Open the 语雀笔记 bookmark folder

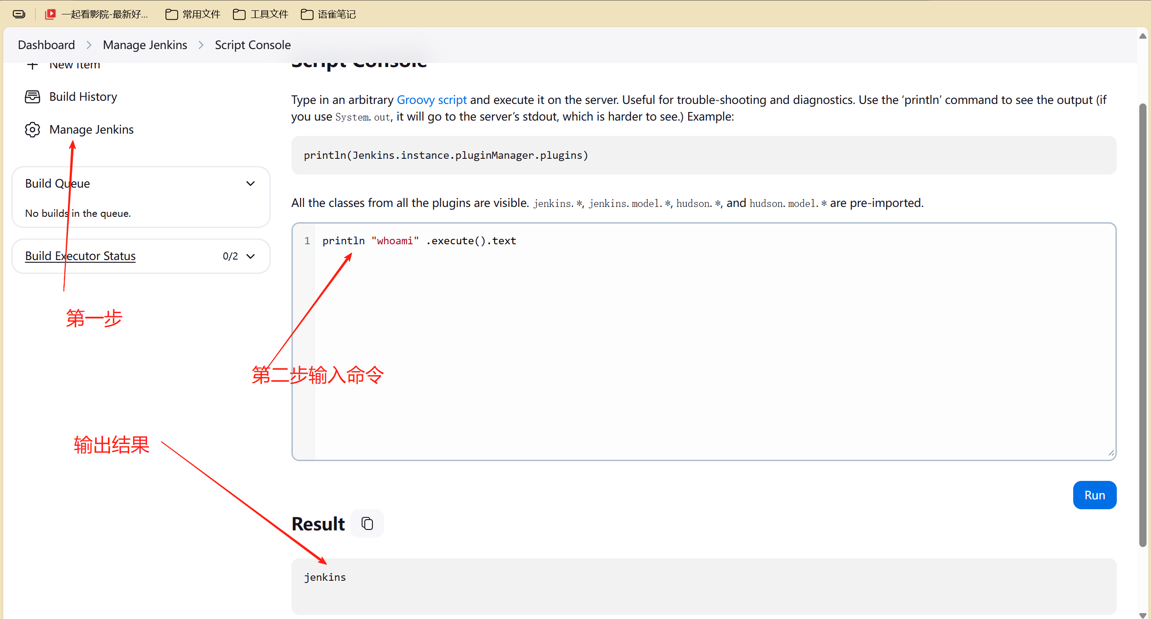tap(328, 14)
